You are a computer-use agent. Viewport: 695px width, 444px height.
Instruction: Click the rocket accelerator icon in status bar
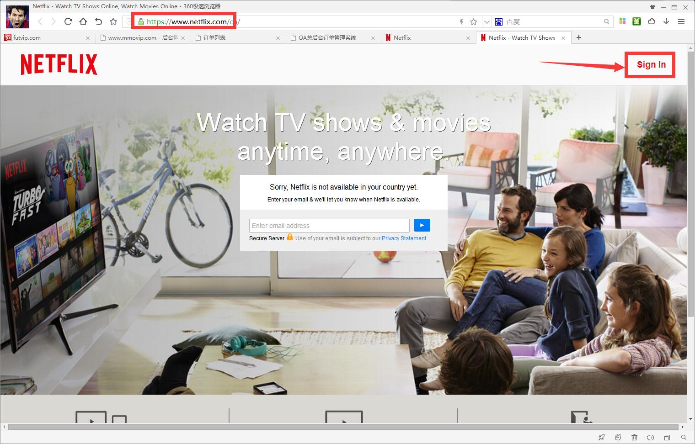(602, 438)
